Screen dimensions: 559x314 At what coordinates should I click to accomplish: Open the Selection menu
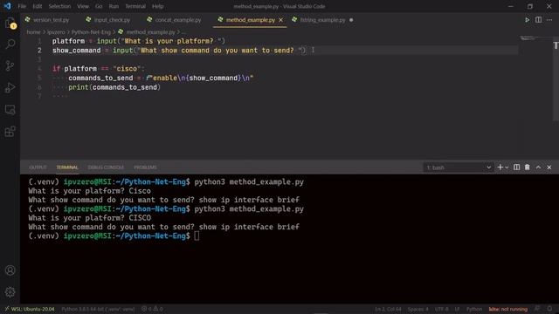pyautogui.click(x=59, y=6)
